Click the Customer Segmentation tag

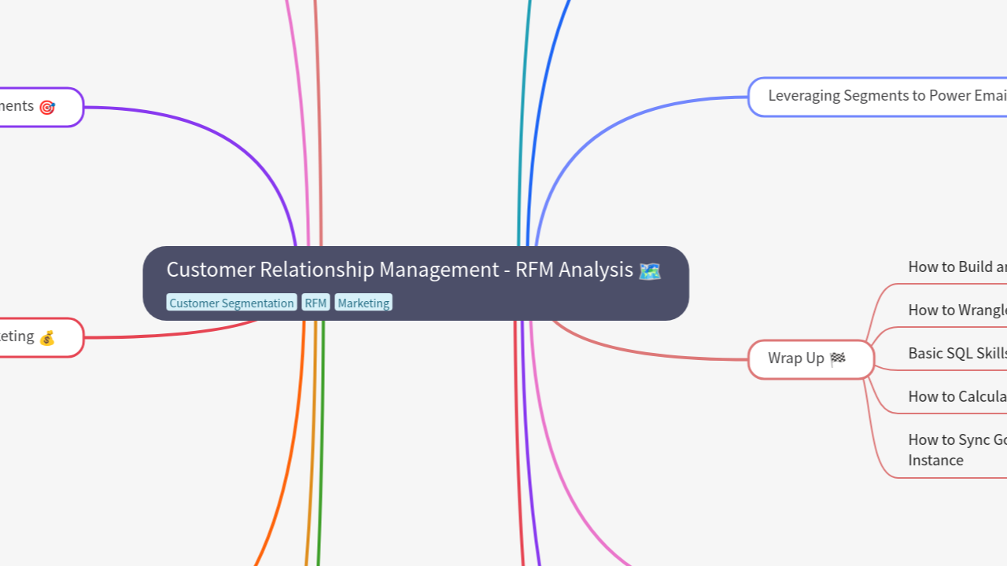(x=231, y=303)
